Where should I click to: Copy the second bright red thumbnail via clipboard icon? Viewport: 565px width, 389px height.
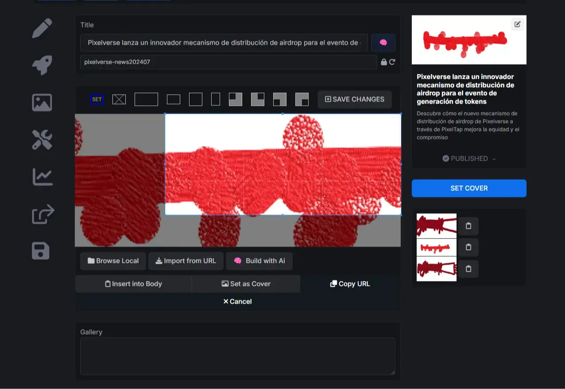click(468, 247)
